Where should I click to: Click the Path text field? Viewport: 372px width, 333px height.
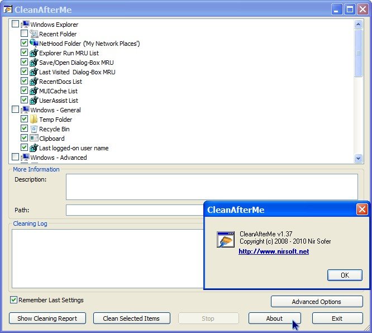[135, 210]
